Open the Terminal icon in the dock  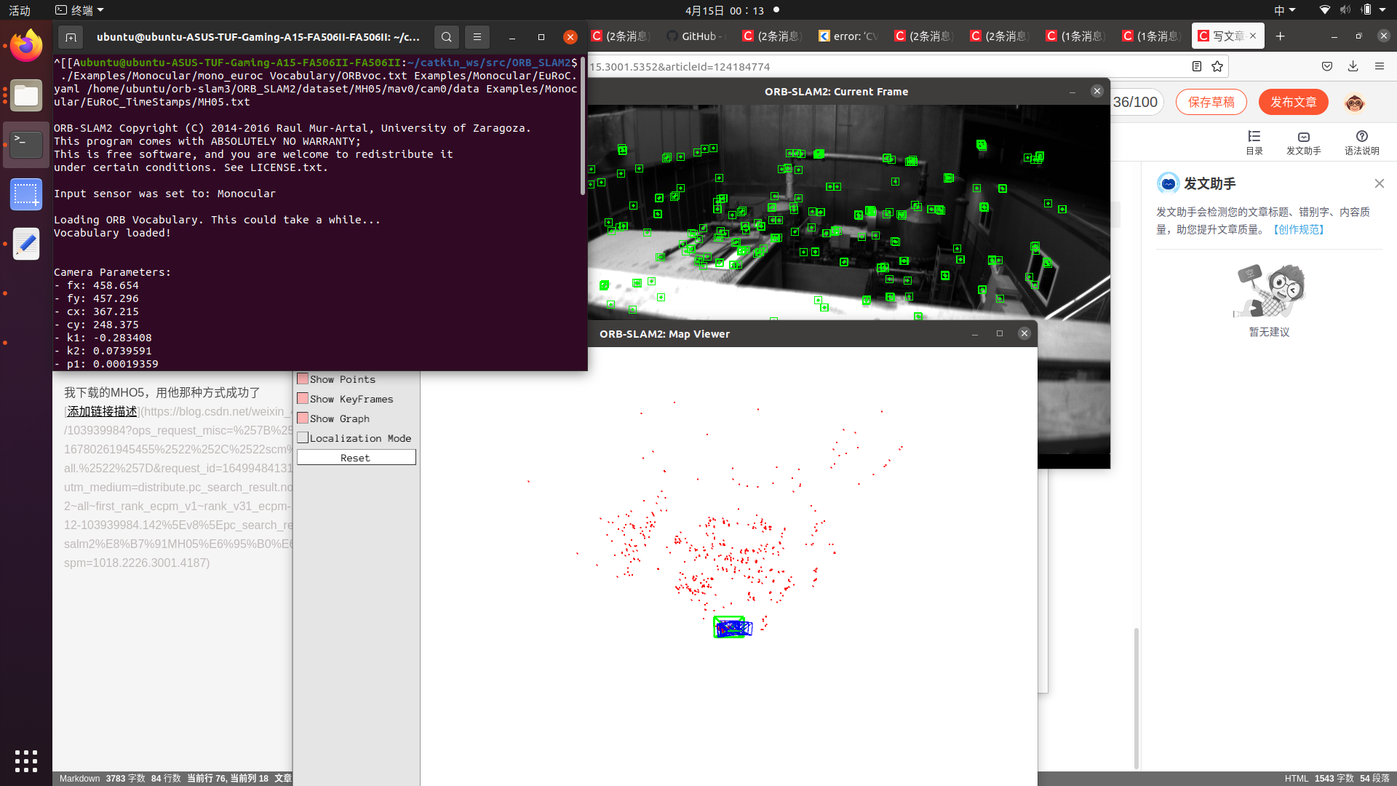[26, 145]
